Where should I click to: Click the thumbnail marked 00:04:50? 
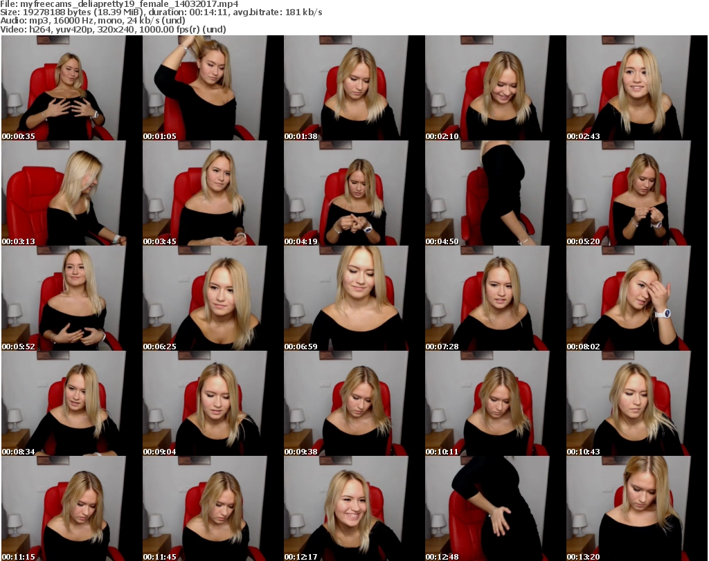tap(495, 193)
